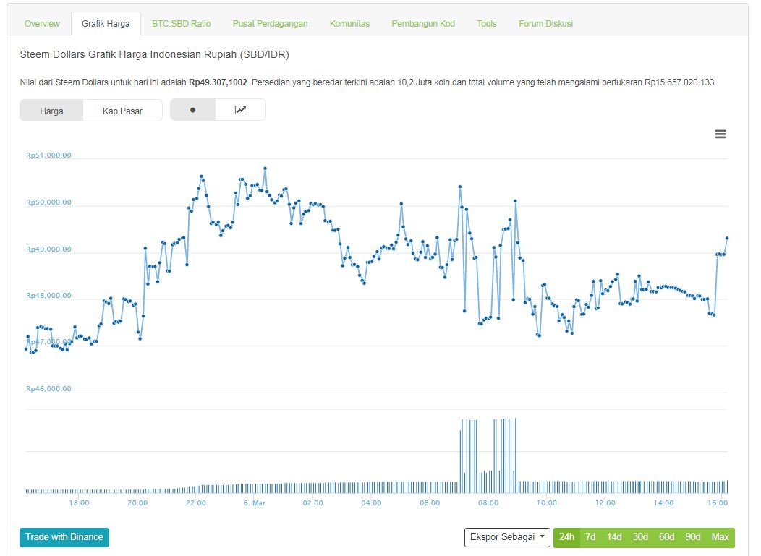Click the 18:00 time axis label
Image resolution: width=761 pixels, height=556 pixels.
tap(79, 503)
